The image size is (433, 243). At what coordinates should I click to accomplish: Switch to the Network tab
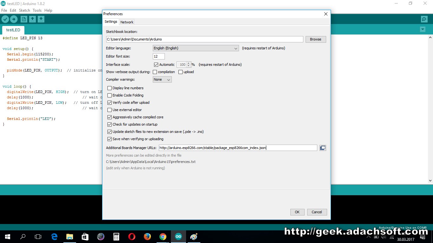pos(127,22)
